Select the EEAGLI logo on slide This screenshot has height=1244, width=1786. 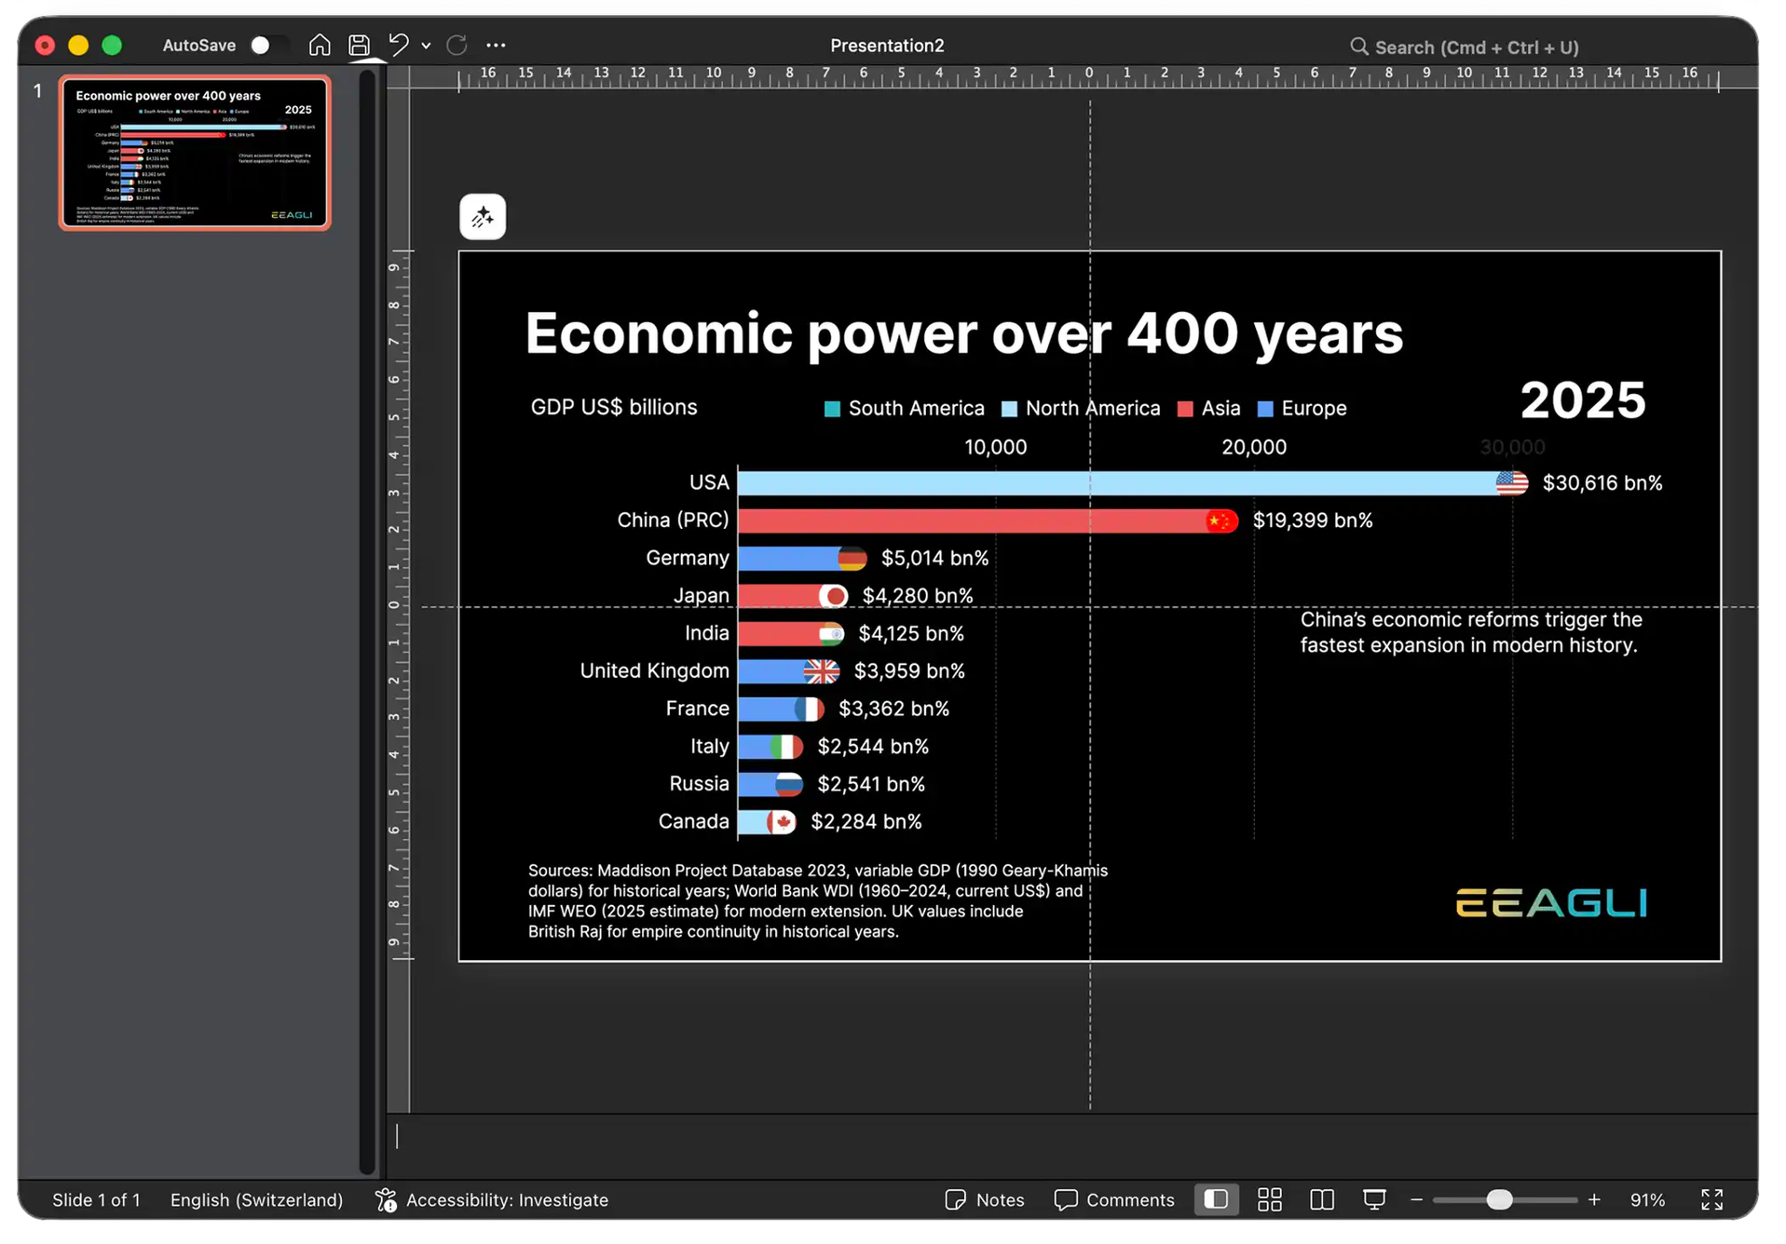point(1551,903)
